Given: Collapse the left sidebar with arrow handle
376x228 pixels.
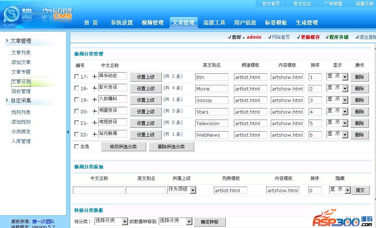Looking at the screenshot, I should coord(68,132).
